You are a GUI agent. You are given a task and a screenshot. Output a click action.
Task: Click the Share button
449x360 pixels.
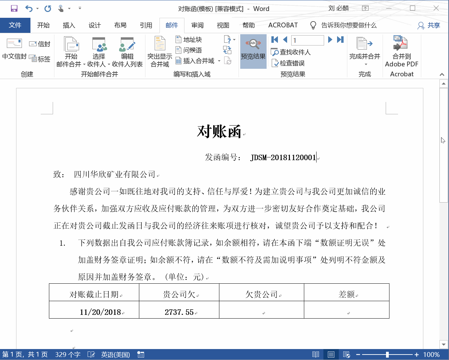coord(429,25)
